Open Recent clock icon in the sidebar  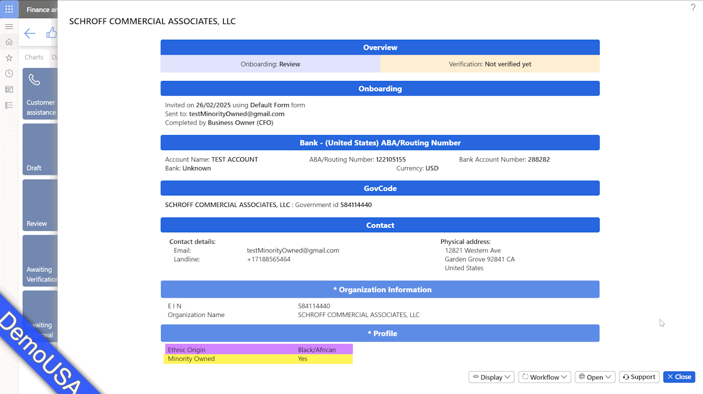coord(9,74)
